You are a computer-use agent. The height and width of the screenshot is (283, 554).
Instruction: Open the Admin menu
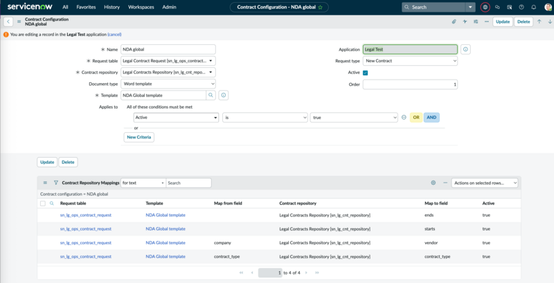point(169,7)
